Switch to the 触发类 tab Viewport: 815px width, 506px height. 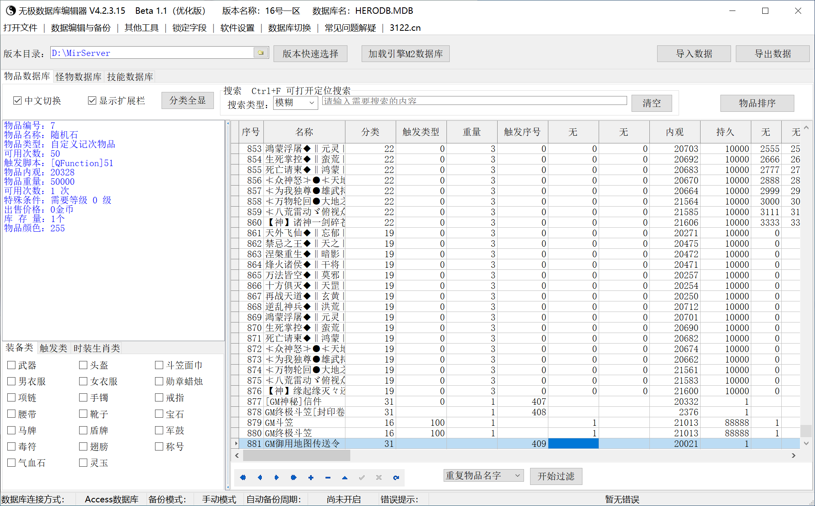click(x=53, y=348)
